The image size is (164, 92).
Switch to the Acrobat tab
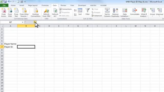(103, 5)
